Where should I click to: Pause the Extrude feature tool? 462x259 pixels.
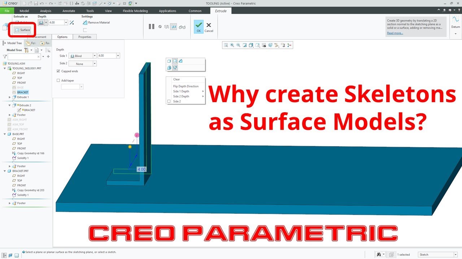(152, 27)
